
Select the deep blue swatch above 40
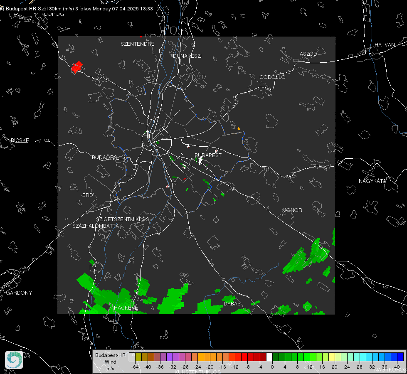400,357
